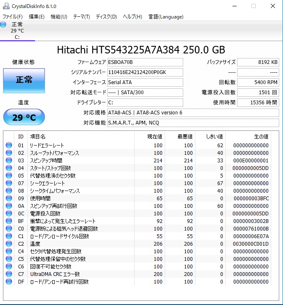This screenshot has height=305, width=283.
Task: Click status orb of 08 シークタイムパフォーマンス row
Action: point(9,191)
